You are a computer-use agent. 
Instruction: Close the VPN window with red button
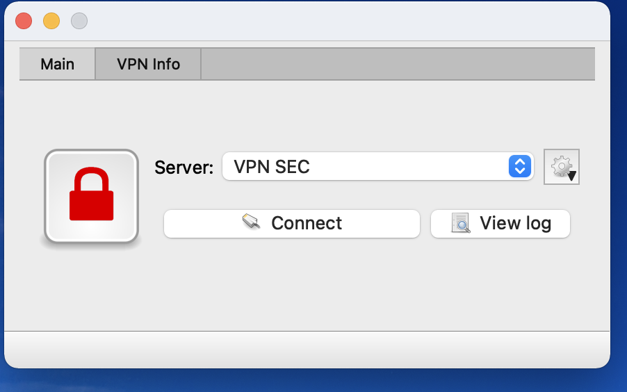[24, 21]
